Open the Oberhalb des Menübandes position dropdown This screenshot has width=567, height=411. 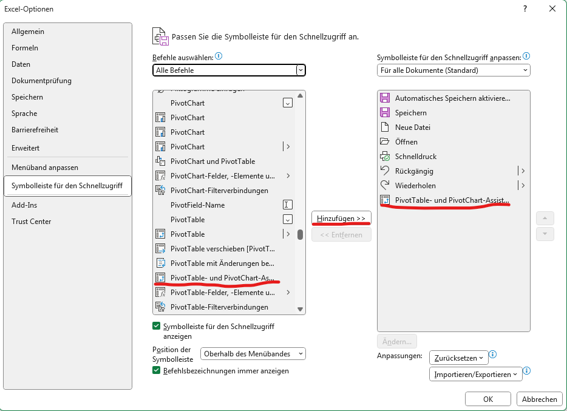pyautogui.click(x=253, y=354)
